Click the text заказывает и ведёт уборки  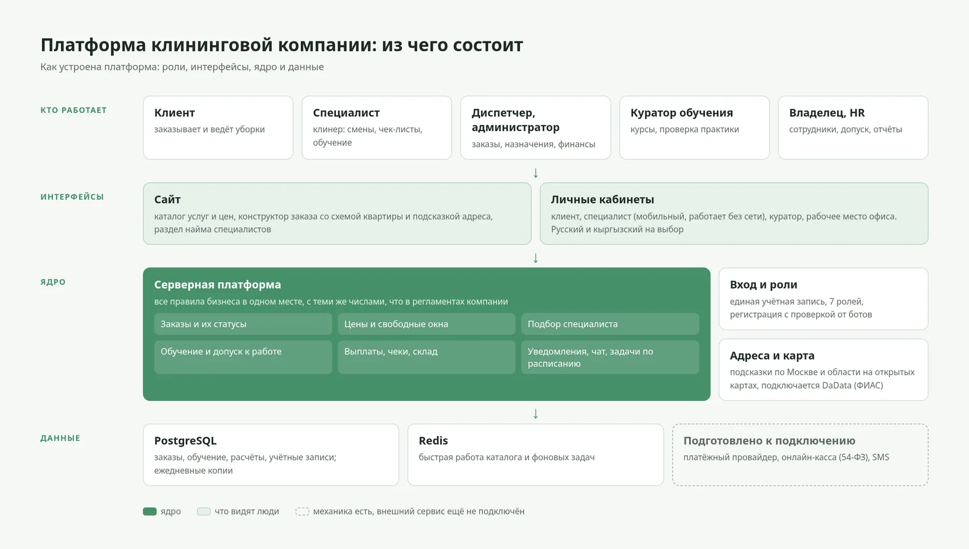coord(209,129)
